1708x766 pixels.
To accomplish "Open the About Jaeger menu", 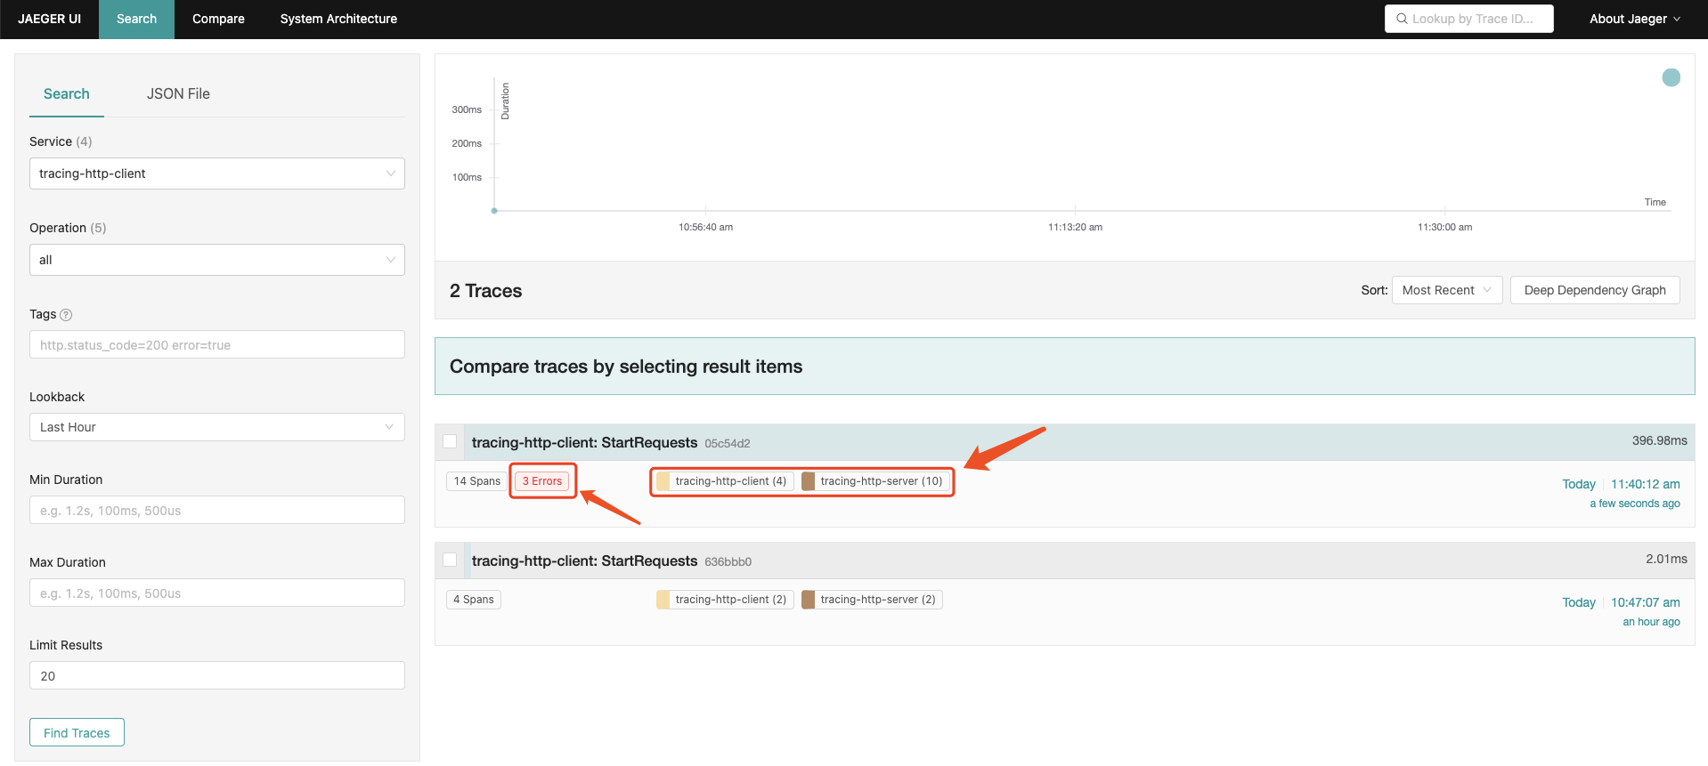I will [1634, 19].
